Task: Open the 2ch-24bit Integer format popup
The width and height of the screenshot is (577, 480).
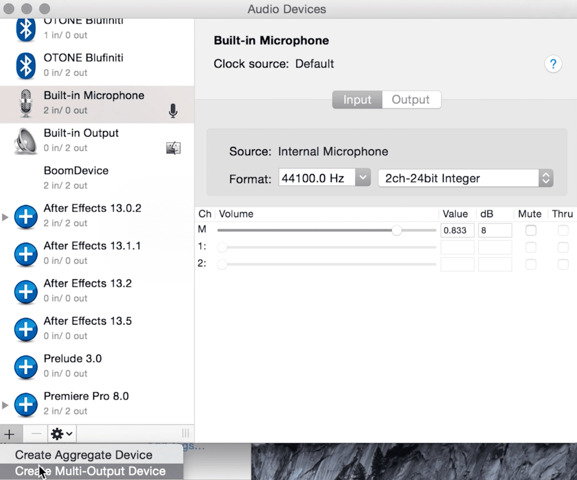Action: (x=465, y=178)
